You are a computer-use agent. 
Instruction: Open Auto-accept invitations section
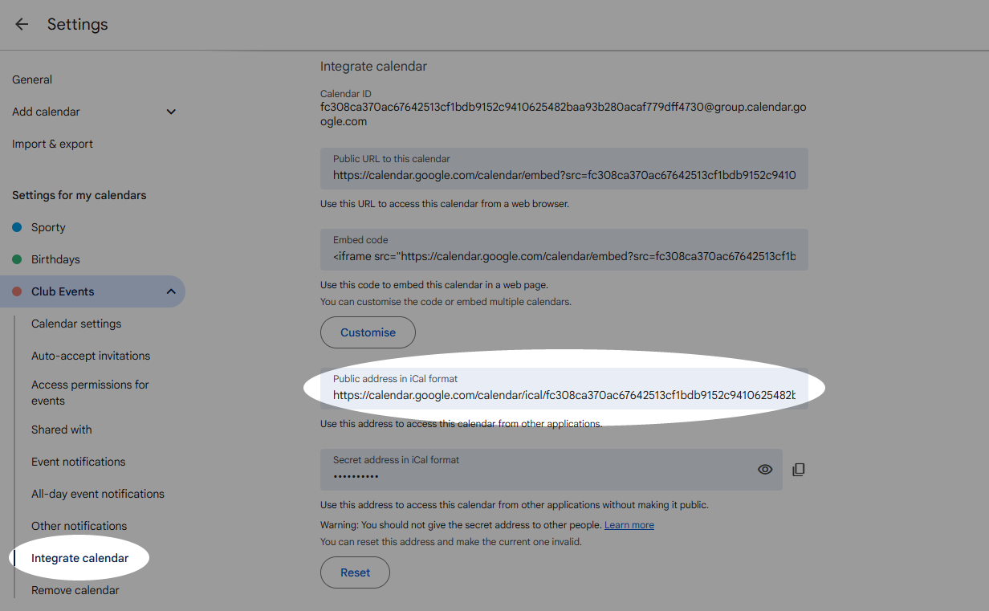91,356
